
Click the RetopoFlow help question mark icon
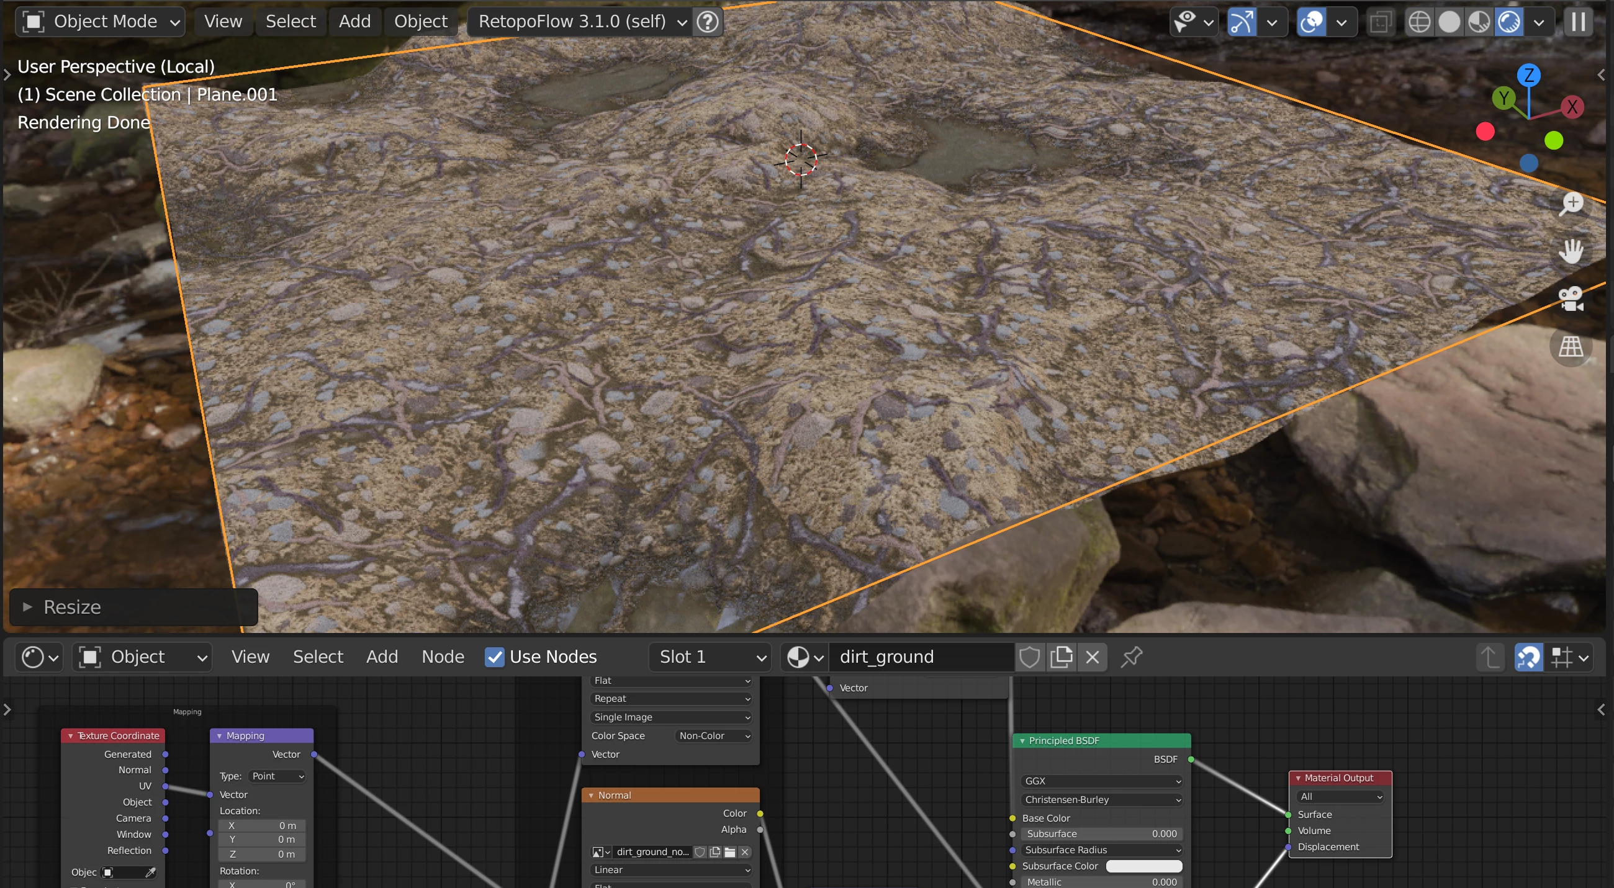point(708,22)
